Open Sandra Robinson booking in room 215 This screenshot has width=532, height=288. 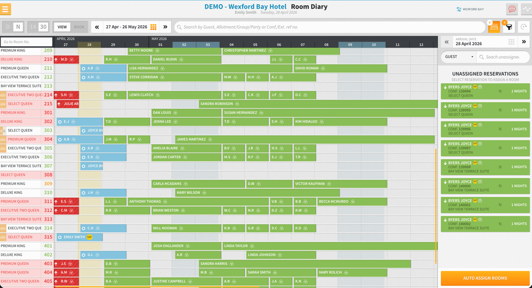[318, 104]
